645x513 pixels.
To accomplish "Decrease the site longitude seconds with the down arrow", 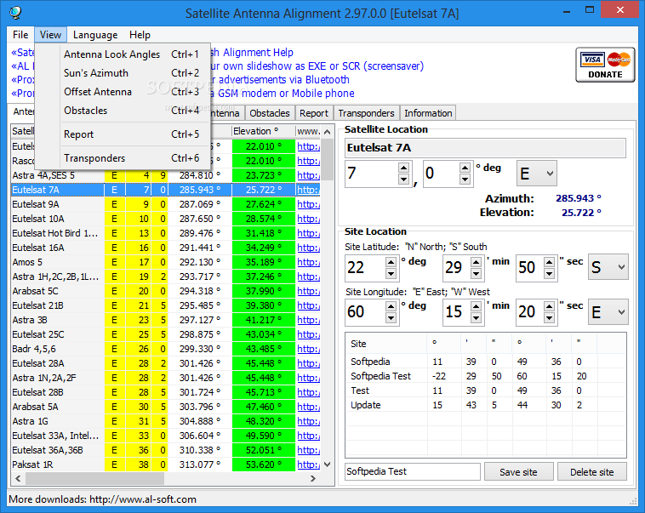I will [x=549, y=317].
